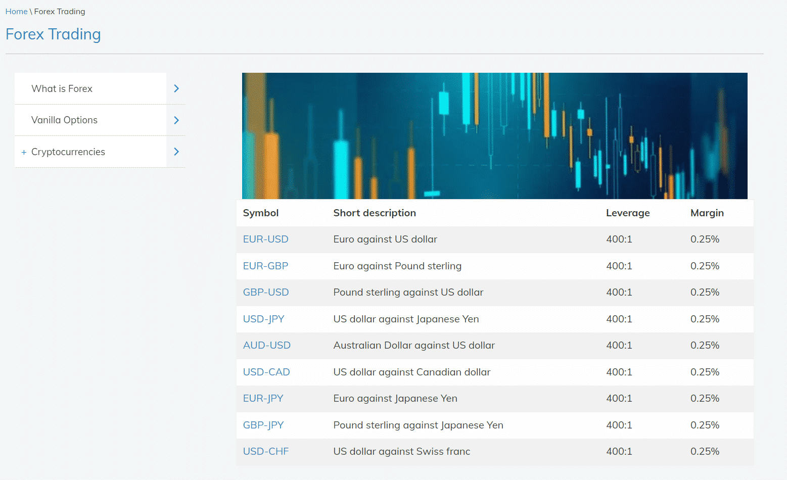787x480 pixels.
Task: Click the 0.25% margin in the USD-CAD row
Action: 705,372
